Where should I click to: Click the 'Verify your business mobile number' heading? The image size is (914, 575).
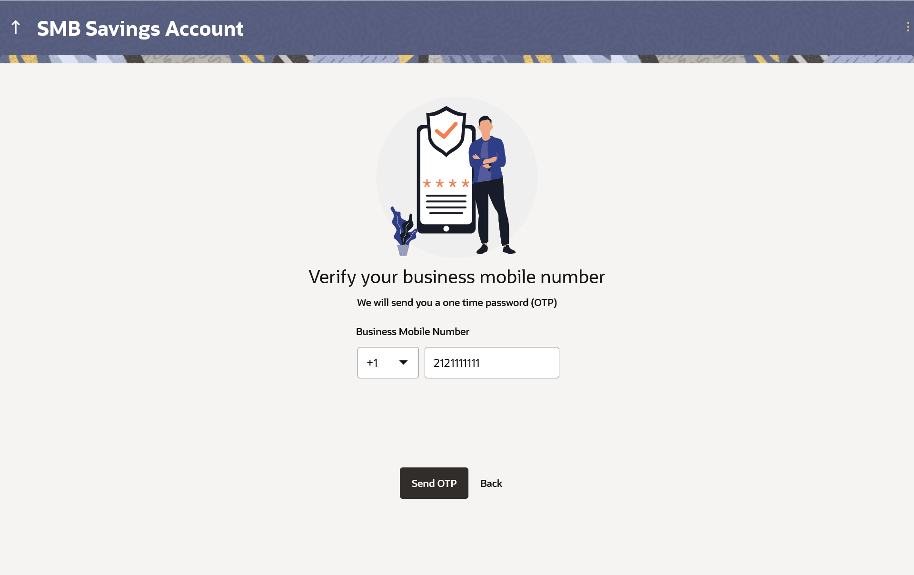point(457,277)
